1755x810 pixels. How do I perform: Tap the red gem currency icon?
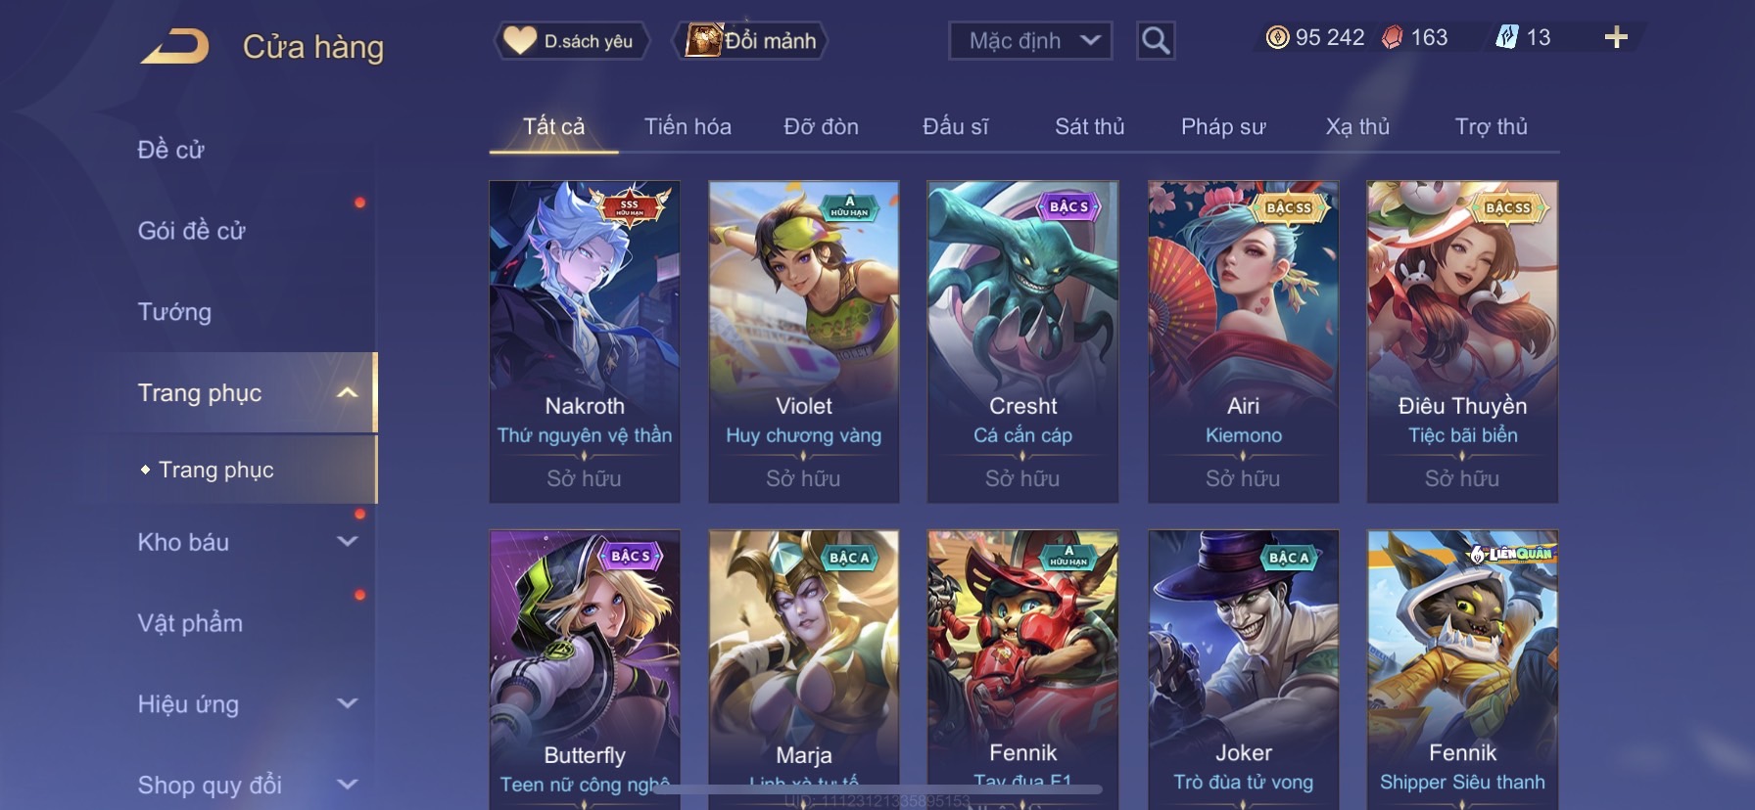click(x=1392, y=38)
